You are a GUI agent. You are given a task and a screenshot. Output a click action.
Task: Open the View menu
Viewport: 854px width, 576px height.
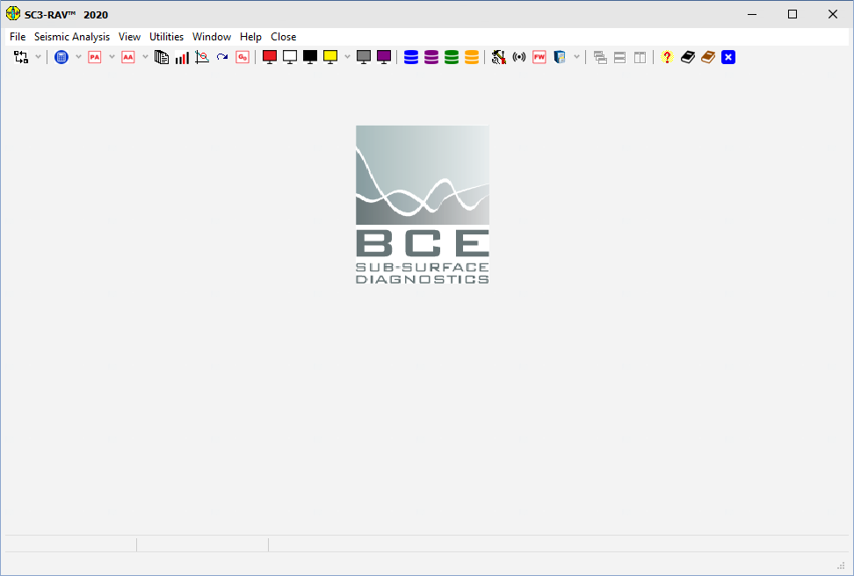[x=130, y=37]
